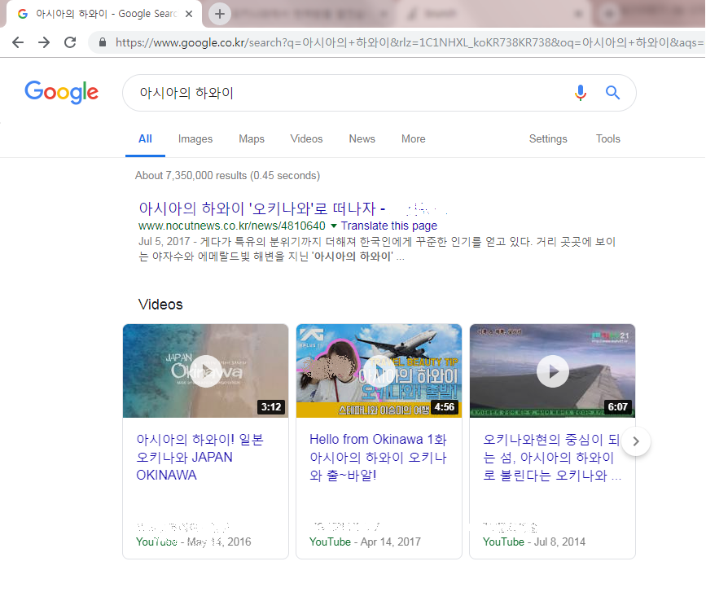Open the More search categories menu
The height and width of the screenshot is (614, 706).
click(x=413, y=138)
